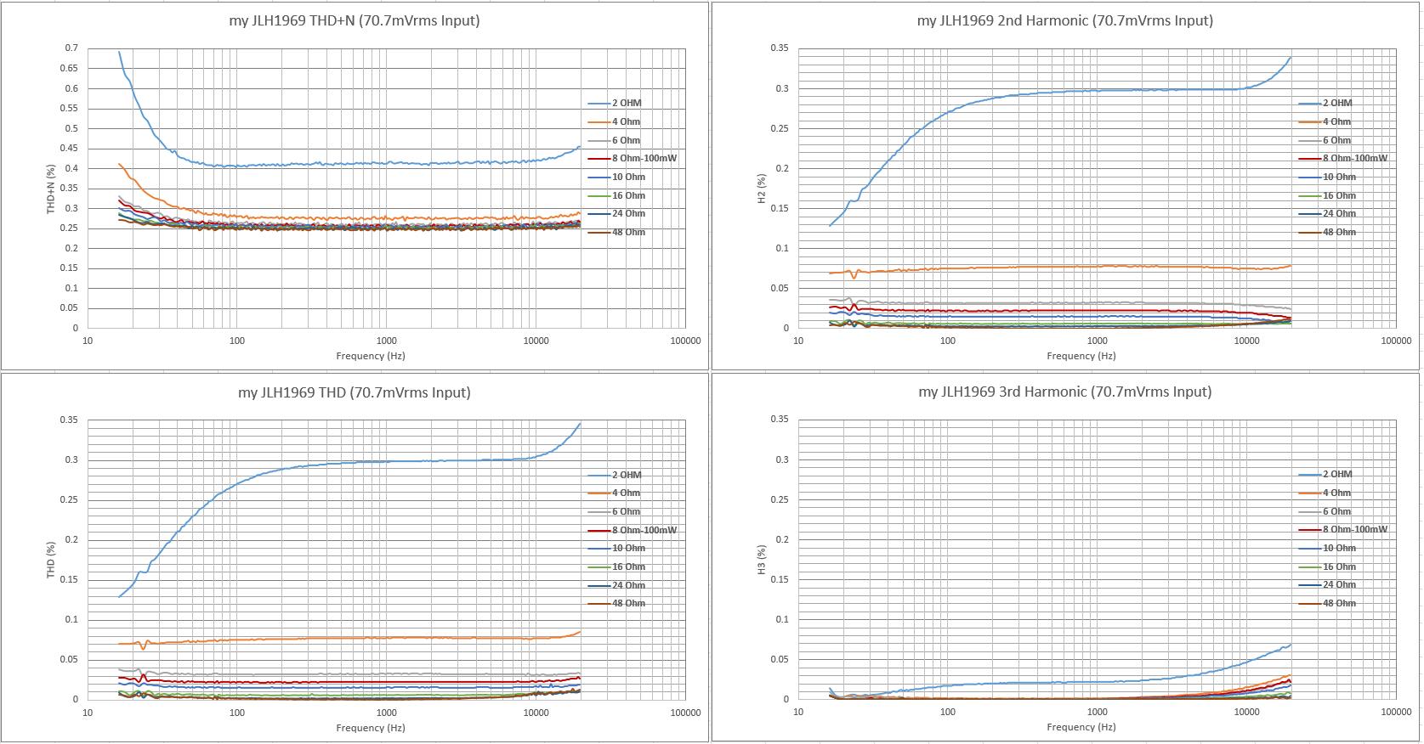Screen dimensions: 1424x744
Task: Click 8 Ohm-100mW legend entry in 3rd Harmonic chart
Action: pos(1344,529)
